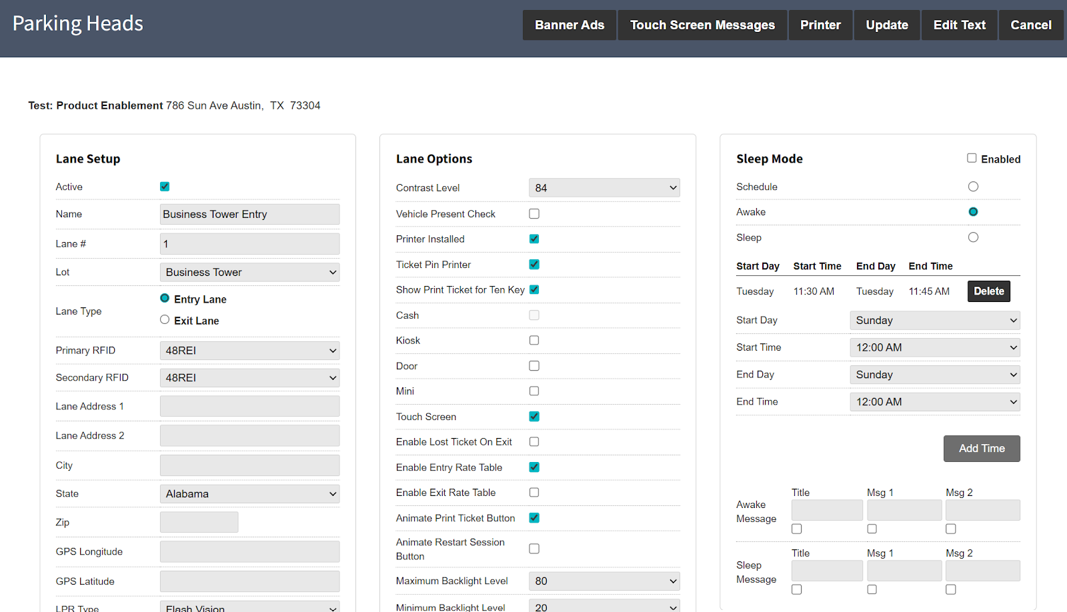
Task: Expand the Start Time dropdown
Action: pyautogui.click(x=934, y=347)
